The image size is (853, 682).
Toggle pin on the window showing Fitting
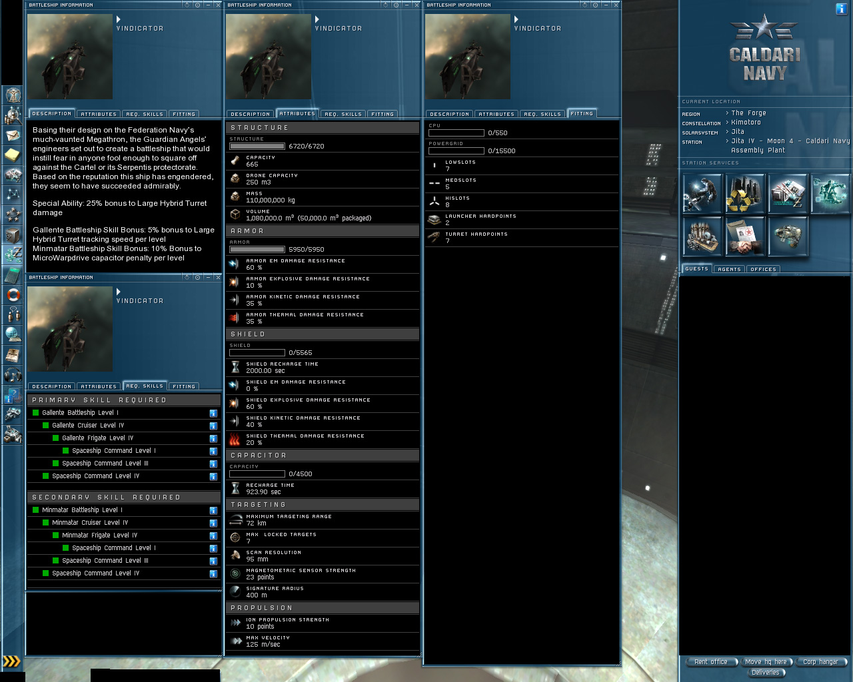[x=596, y=5]
